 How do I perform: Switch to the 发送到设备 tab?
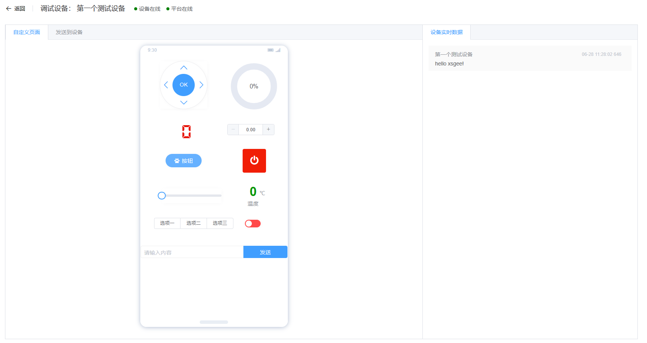(69, 33)
